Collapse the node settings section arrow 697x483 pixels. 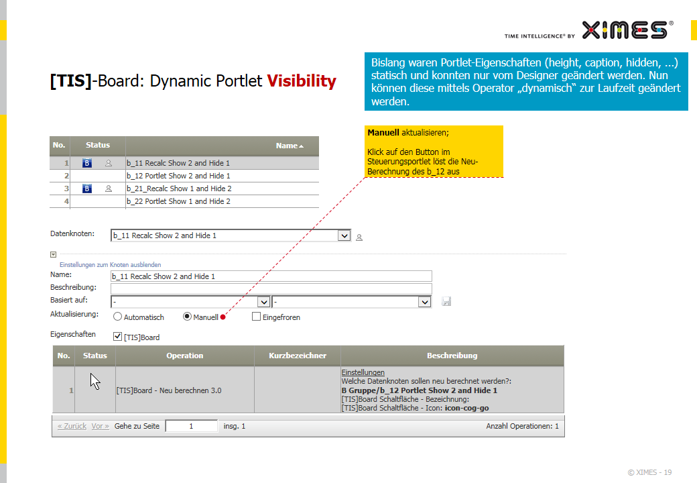[x=54, y=254]
